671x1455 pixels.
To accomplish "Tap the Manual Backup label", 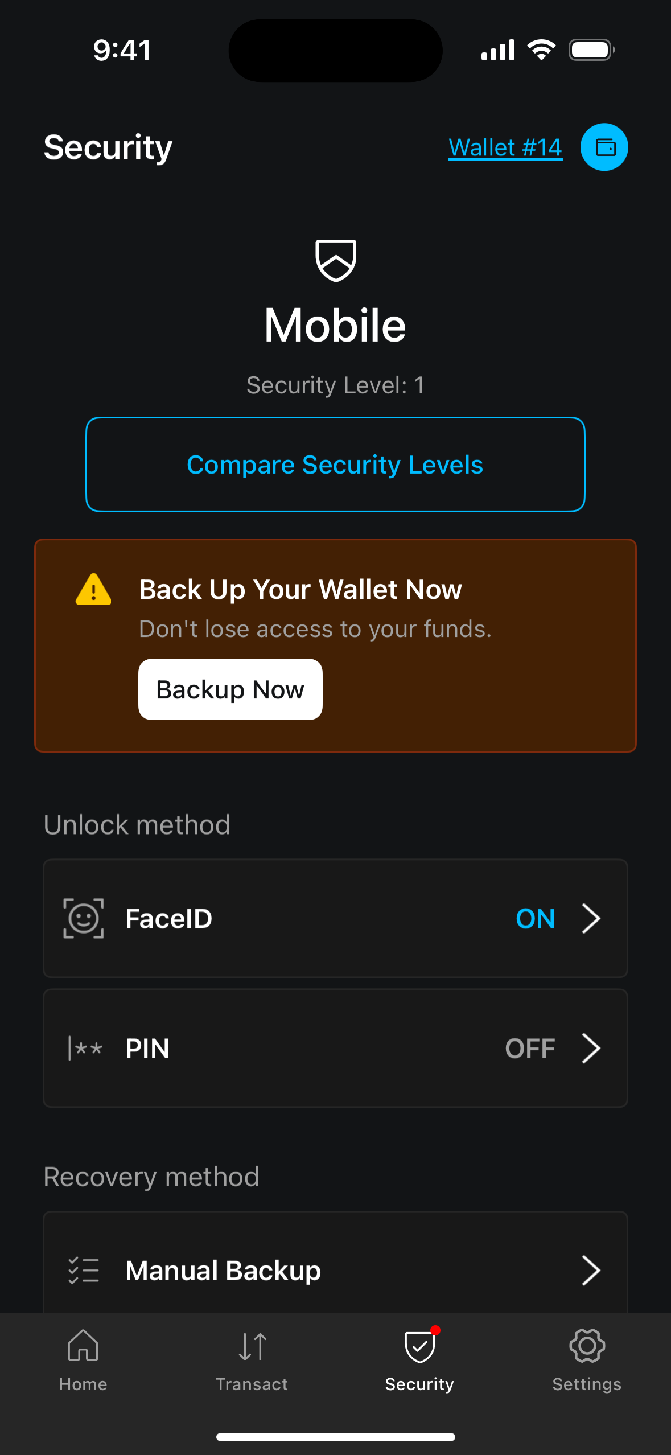I will pyautogui.click(x=223, y=1271).
